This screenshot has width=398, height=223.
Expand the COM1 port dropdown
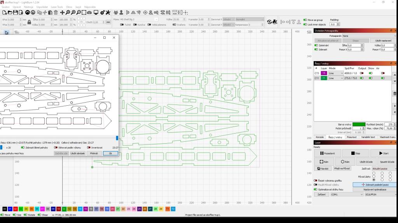346,194
